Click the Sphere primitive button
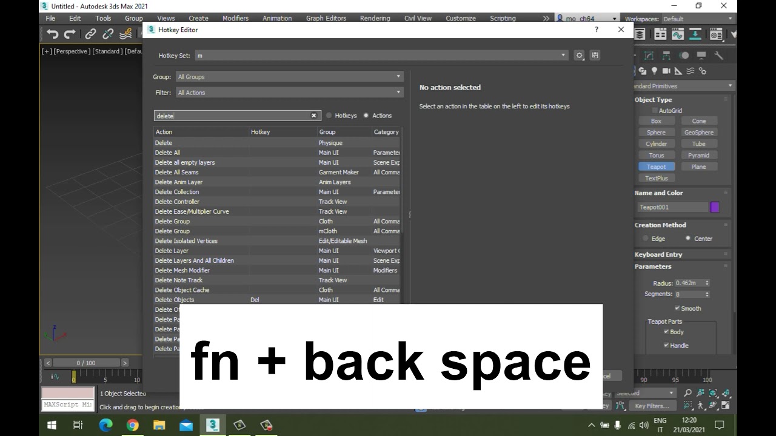 [656, 133]
